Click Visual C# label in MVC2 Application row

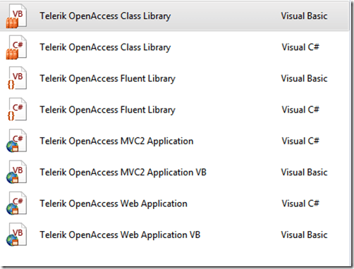[300, 141]
